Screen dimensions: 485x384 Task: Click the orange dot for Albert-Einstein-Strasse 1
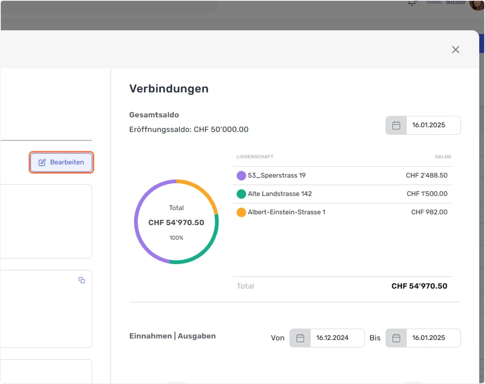point(241,212)
